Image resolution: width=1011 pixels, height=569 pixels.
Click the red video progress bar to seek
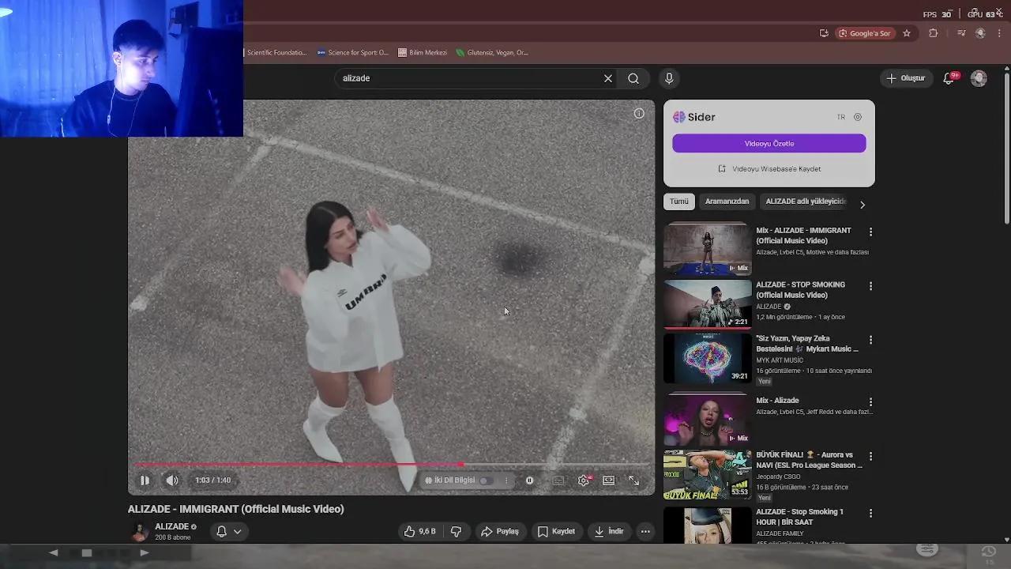(x=316, y=465)
